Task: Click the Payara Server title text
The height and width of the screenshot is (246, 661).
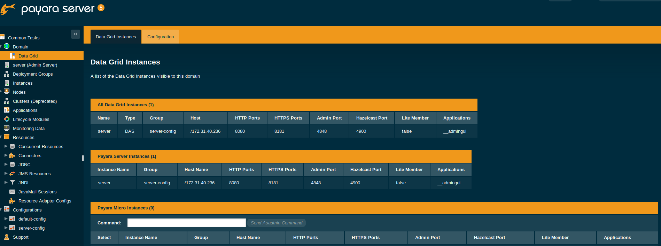Action: (58, 9)
